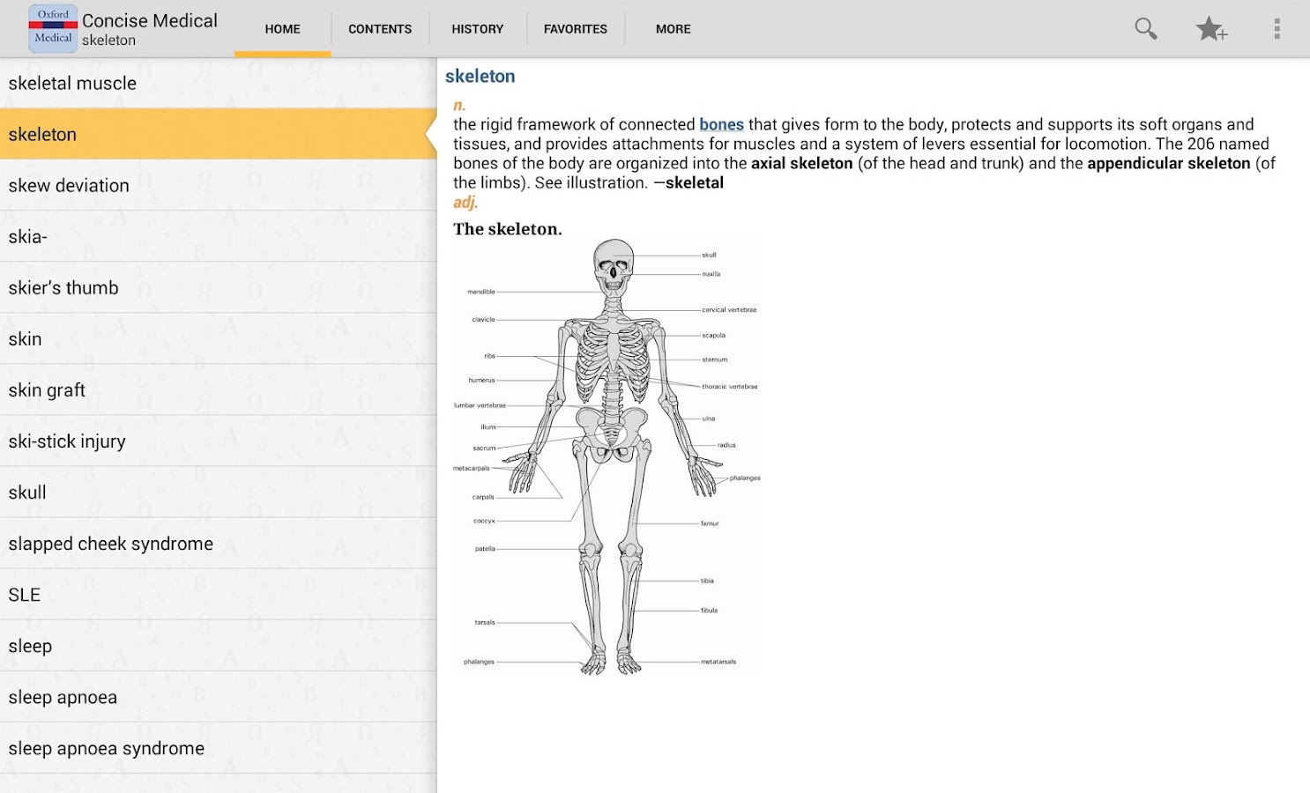Follow the bones hyperlink in the definition

721,124
